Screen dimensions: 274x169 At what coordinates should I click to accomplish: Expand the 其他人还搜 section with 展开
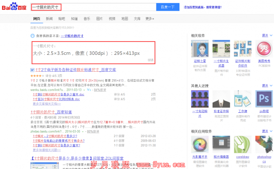point(267,86)
